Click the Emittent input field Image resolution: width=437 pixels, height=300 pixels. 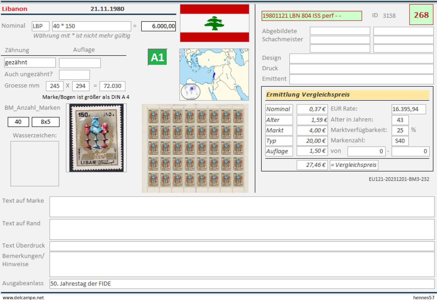361,79
